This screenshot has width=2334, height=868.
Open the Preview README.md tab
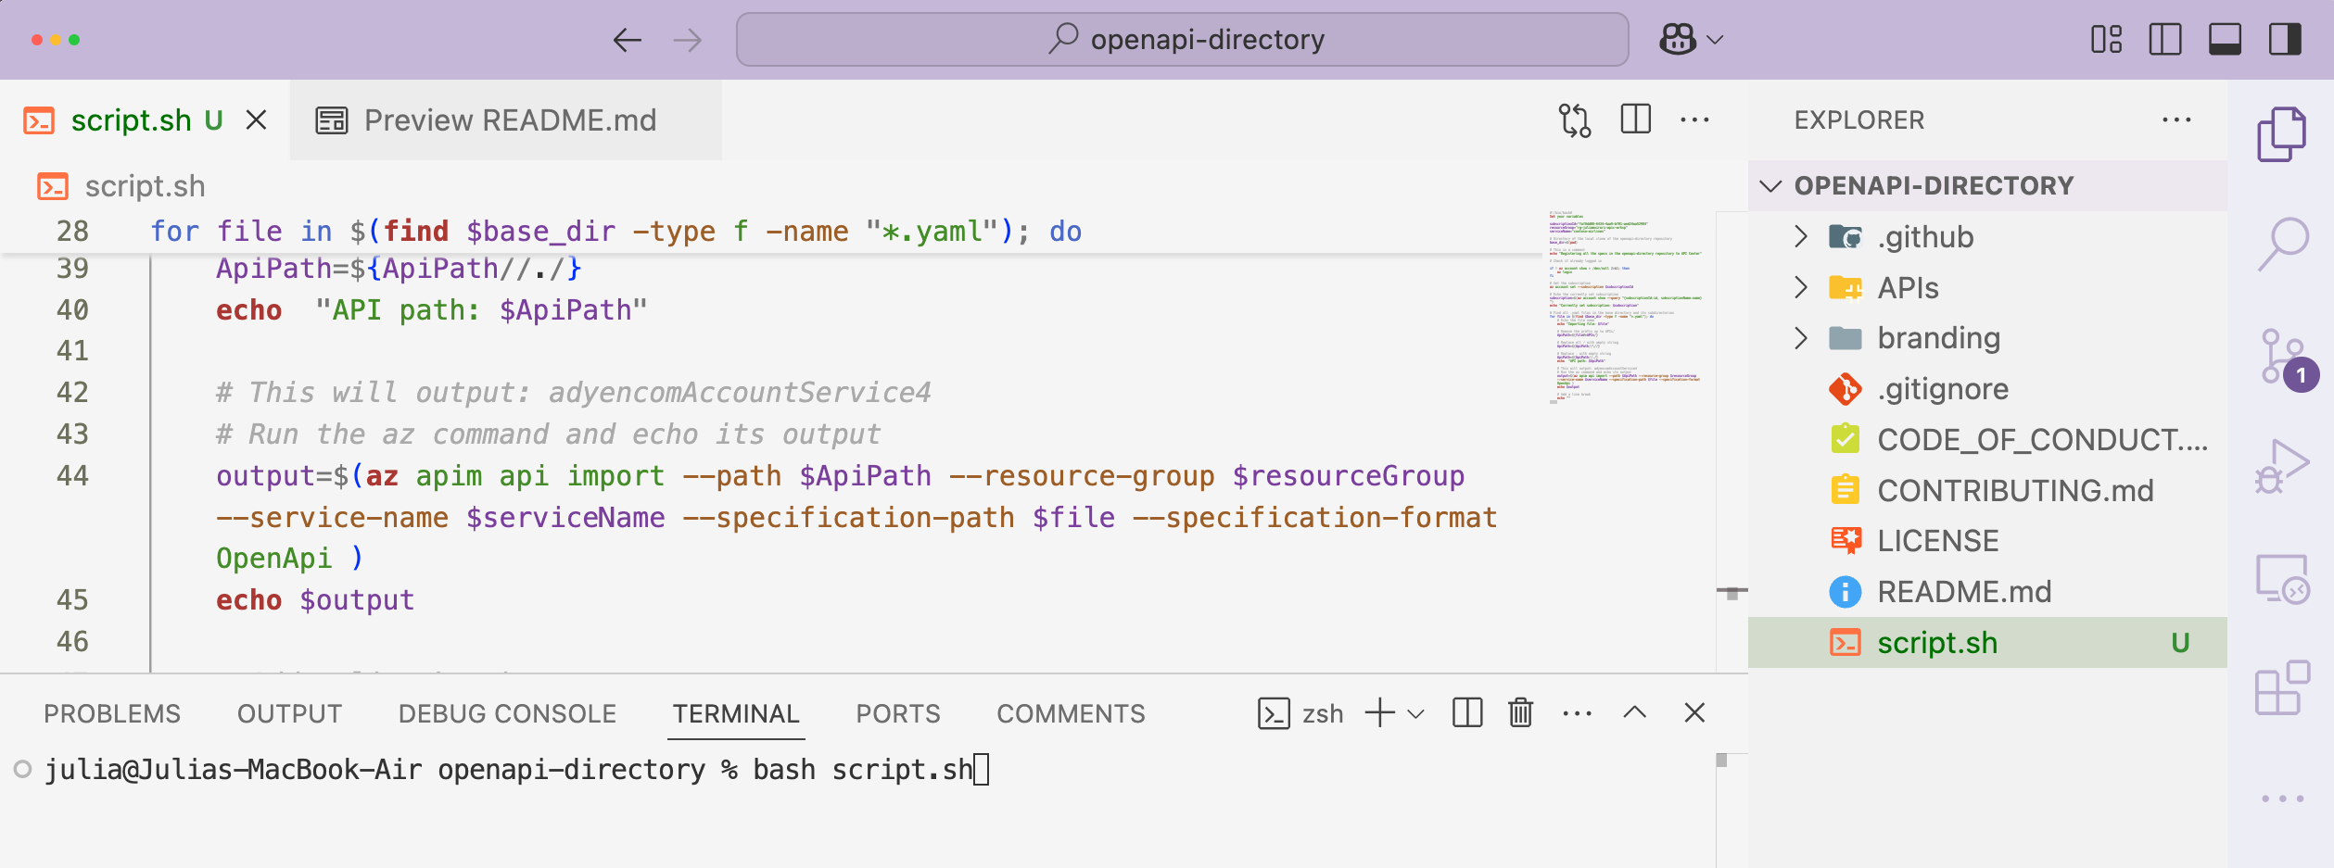pyautogui.click(x=506, y=120)
